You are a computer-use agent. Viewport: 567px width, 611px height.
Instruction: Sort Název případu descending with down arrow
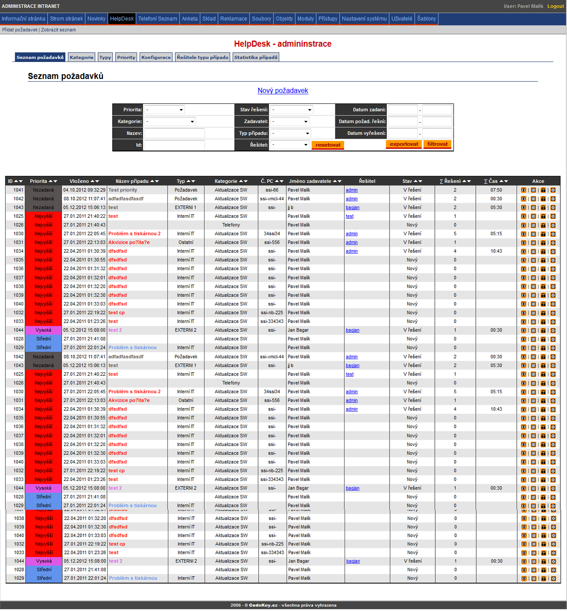[x=157, y=181]
